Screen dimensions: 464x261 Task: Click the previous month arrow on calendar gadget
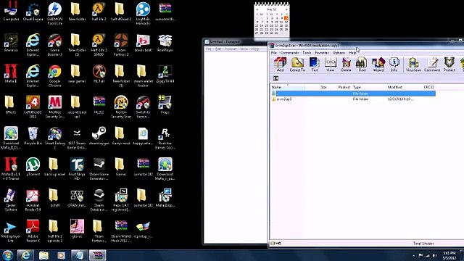pos(257,9)
